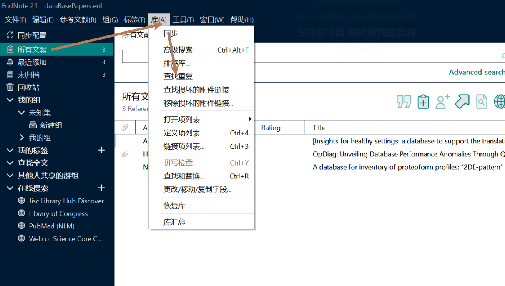The image size is (505, 286).
Task: Open the 帮助(H) menu
Action: [242, 20]
